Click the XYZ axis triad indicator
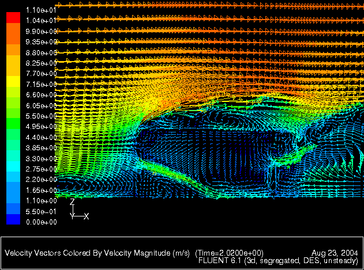 click(x=79, y=209)
